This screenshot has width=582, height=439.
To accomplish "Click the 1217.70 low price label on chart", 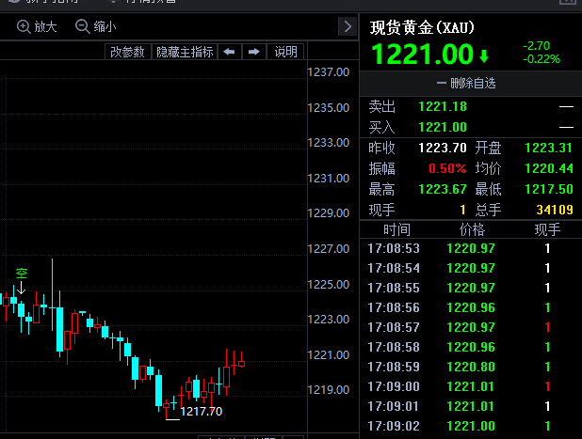I will 201,412.
